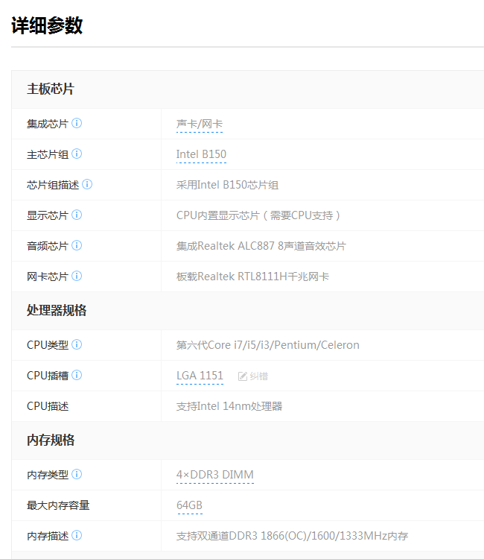
Task: Click info icon beside 芯片组描述
Action: click(87, 184)
